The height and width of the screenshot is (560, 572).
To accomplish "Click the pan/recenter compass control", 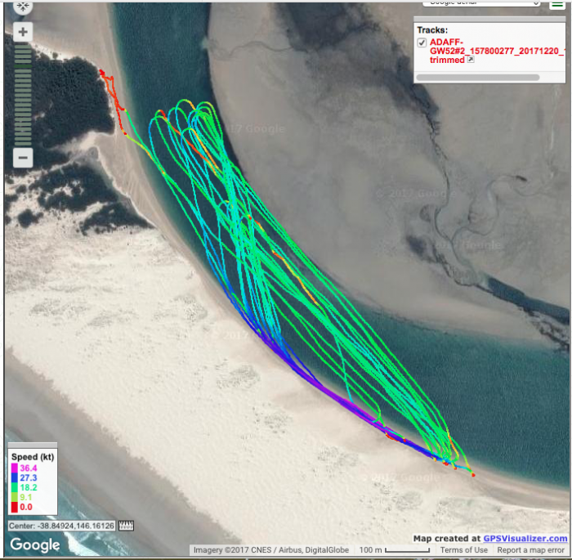I will [x=23, y=7].
